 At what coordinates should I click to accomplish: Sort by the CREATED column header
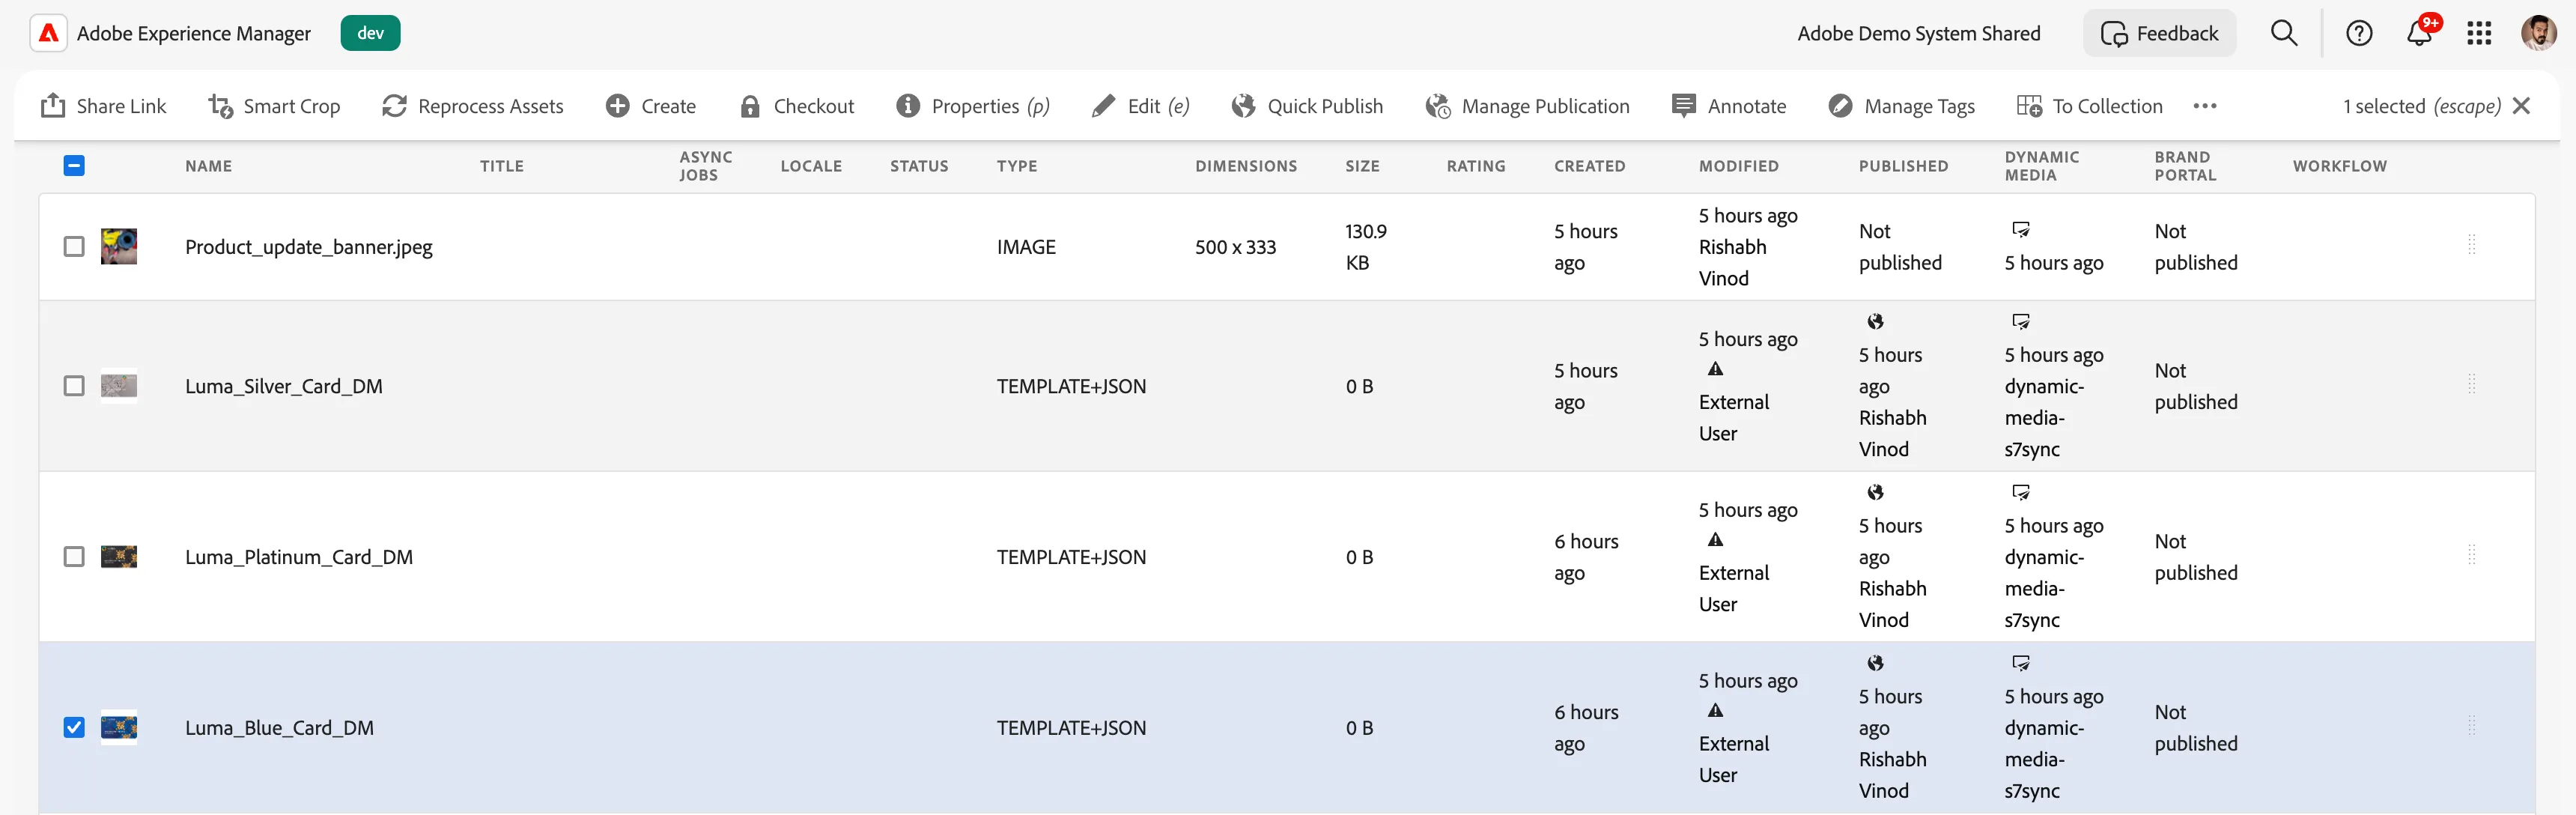(x=1589, y=166)
